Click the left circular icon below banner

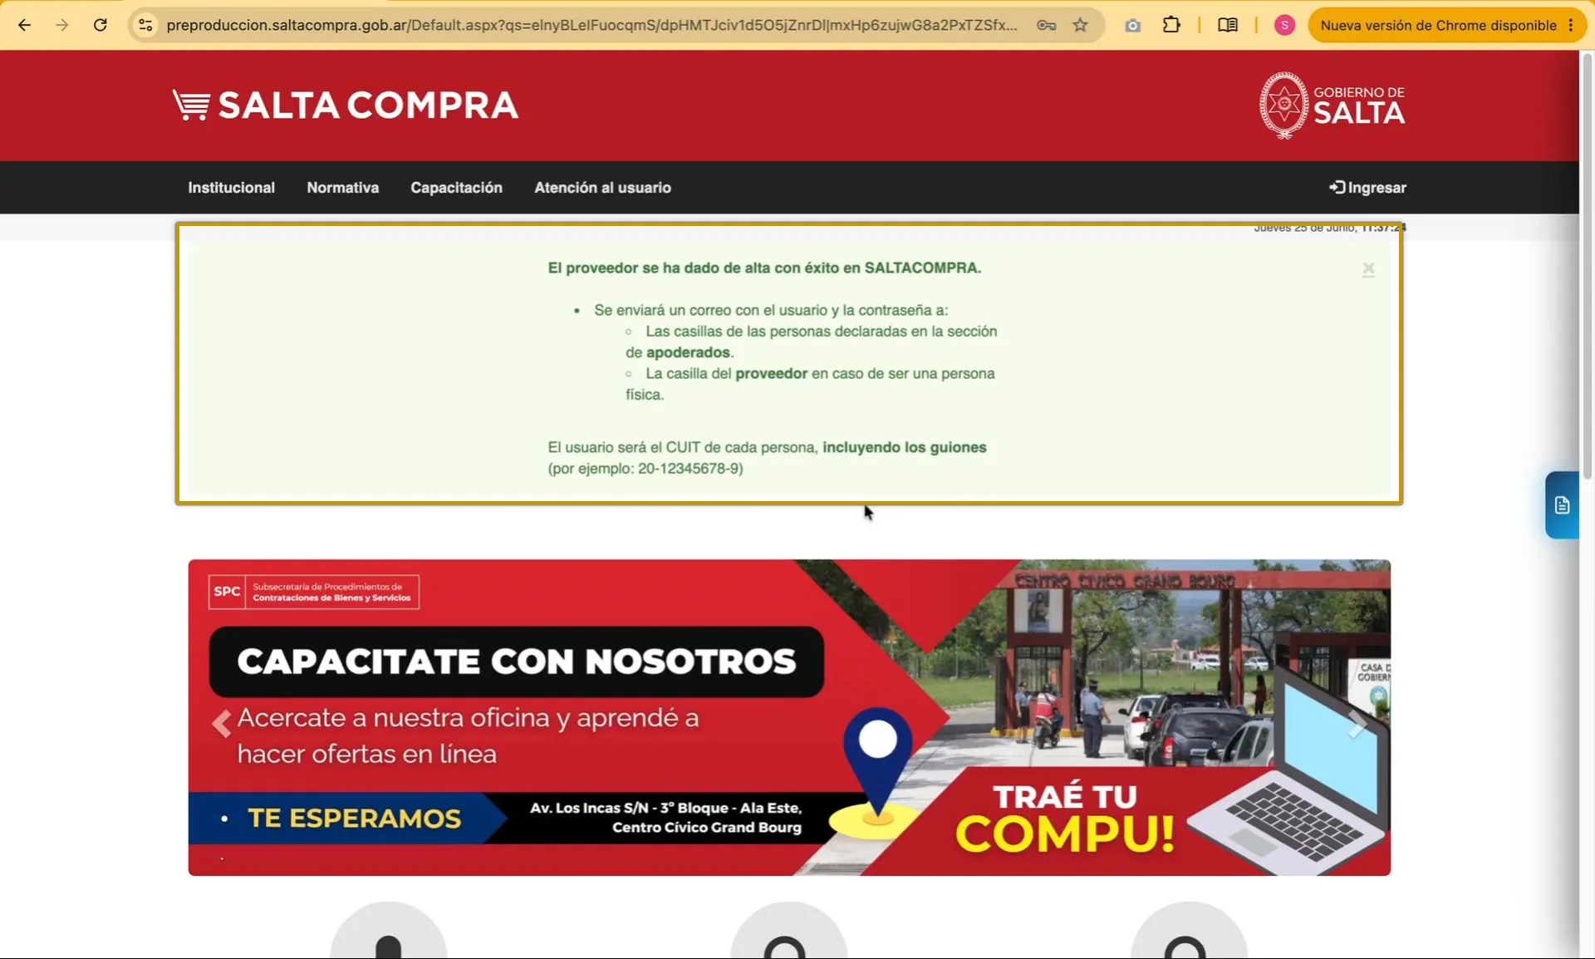tap(389, 931)
